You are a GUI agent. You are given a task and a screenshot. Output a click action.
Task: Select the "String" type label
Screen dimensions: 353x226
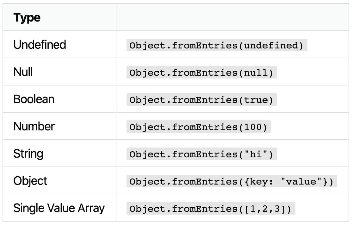[x=28, y=154]
